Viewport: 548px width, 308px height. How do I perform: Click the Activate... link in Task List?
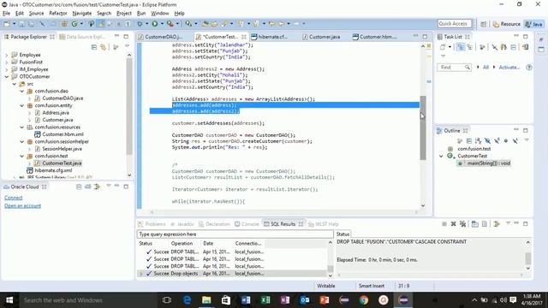click(509, 68)
